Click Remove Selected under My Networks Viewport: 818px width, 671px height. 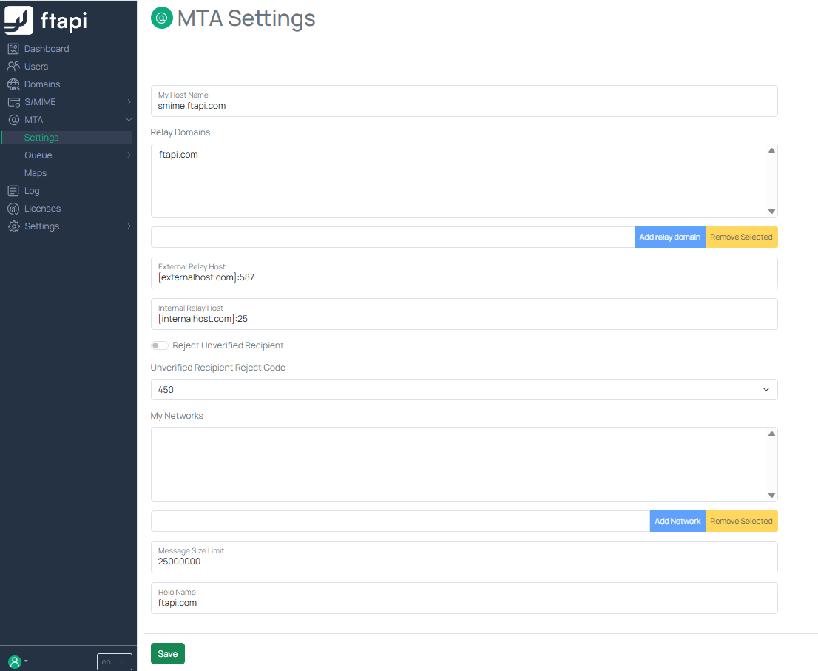pos(741,521)
